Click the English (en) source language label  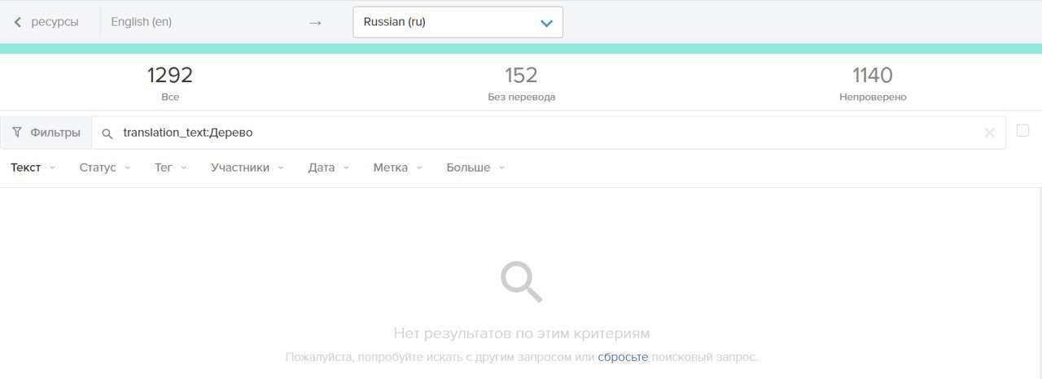141,22
